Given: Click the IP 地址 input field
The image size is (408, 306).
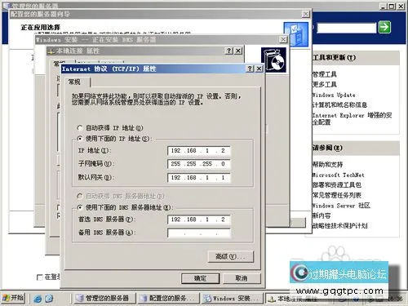Looking at the screenshot, I should (x=199, y=151).
